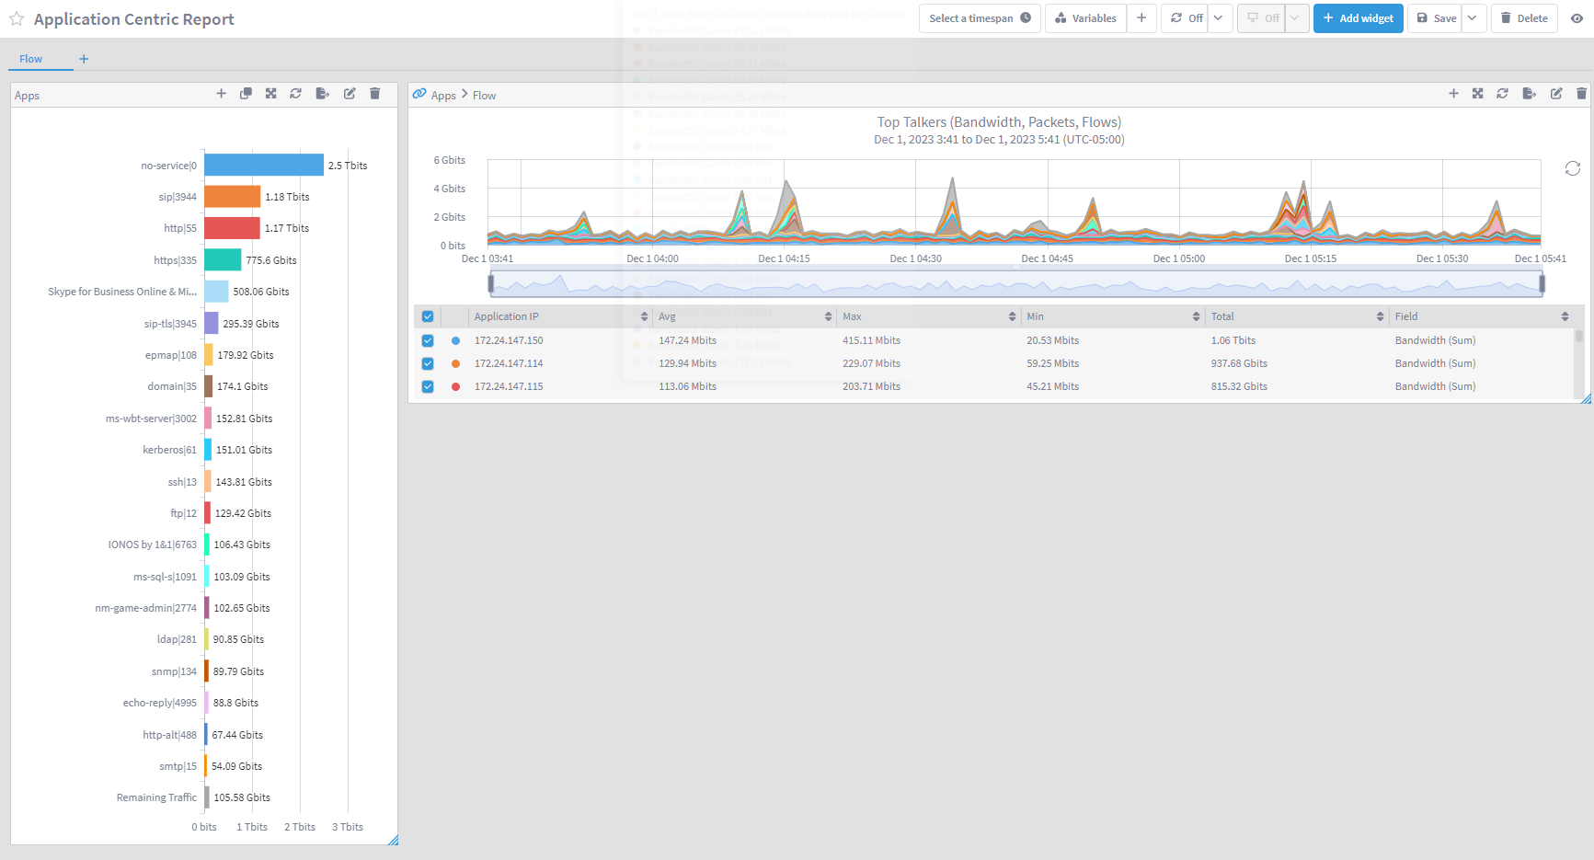Save the report
1594x860 pixels.
pyautogui.click(x=1435, y=18)
